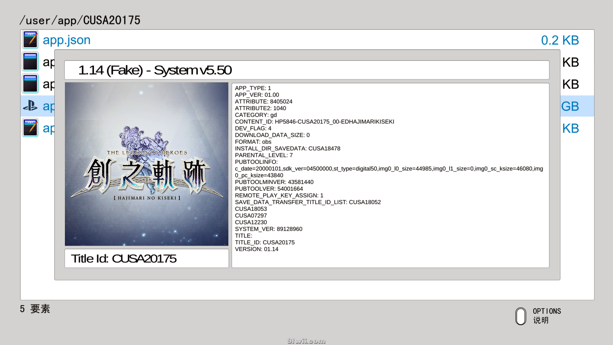Click the GB size on the highlighted row
The image size is (613, 345).
pos(570,106)
